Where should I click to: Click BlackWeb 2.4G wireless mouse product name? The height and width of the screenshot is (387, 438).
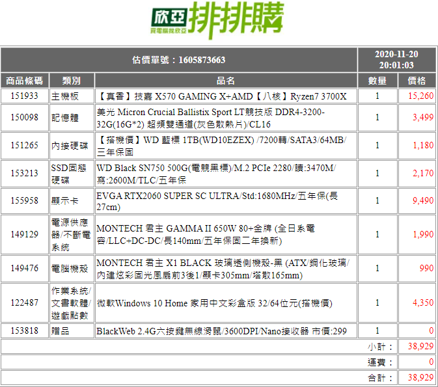(x=221, y=331)
